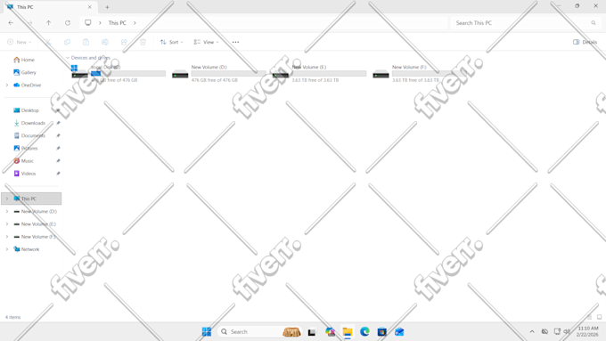Launch Microsoft Edge from the taskbar
This screenshot has height=341, width=606.
[x=364, y=332]
